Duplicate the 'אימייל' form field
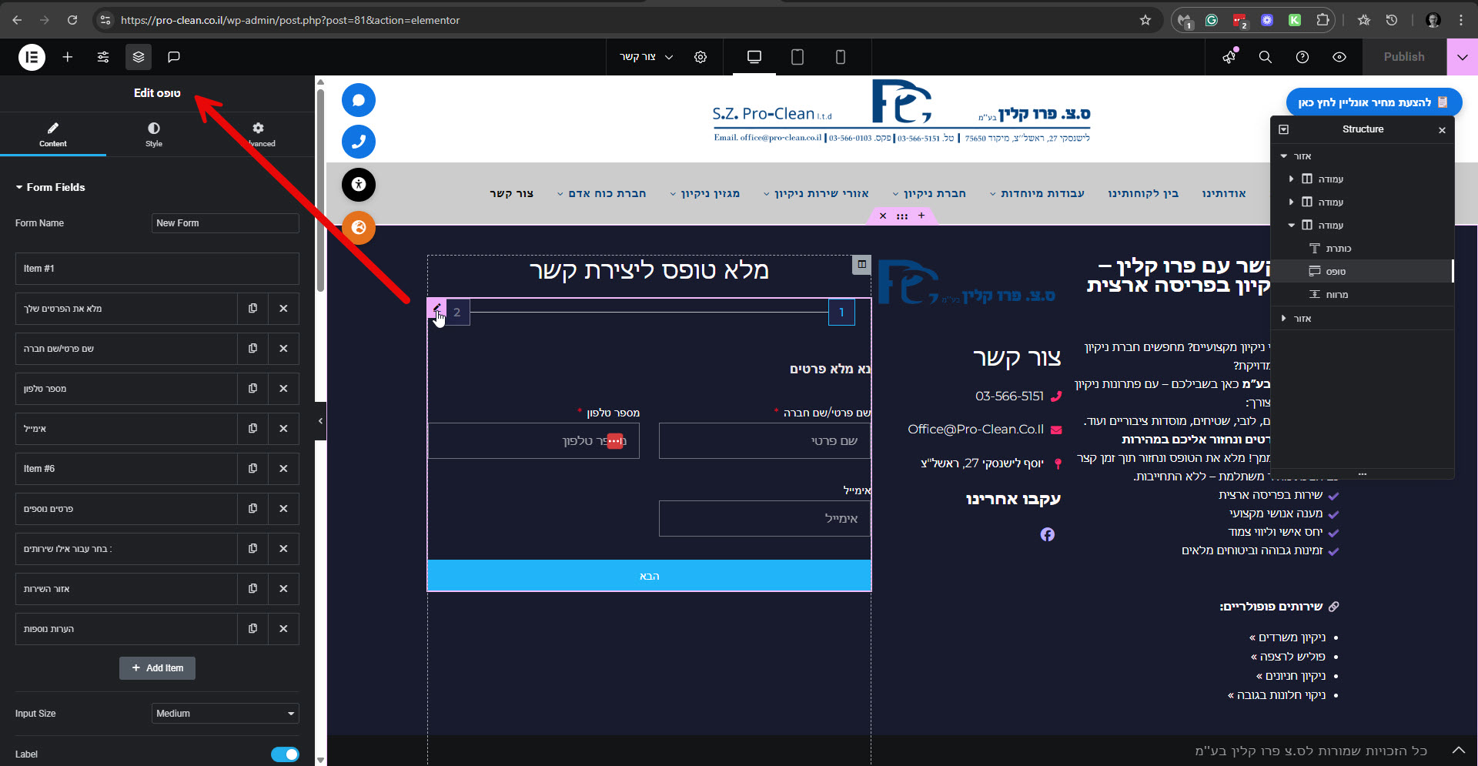 252,429
